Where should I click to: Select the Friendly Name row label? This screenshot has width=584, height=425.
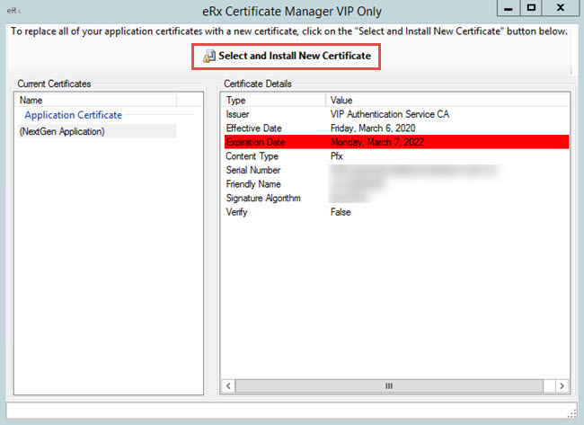coord(253,184)
